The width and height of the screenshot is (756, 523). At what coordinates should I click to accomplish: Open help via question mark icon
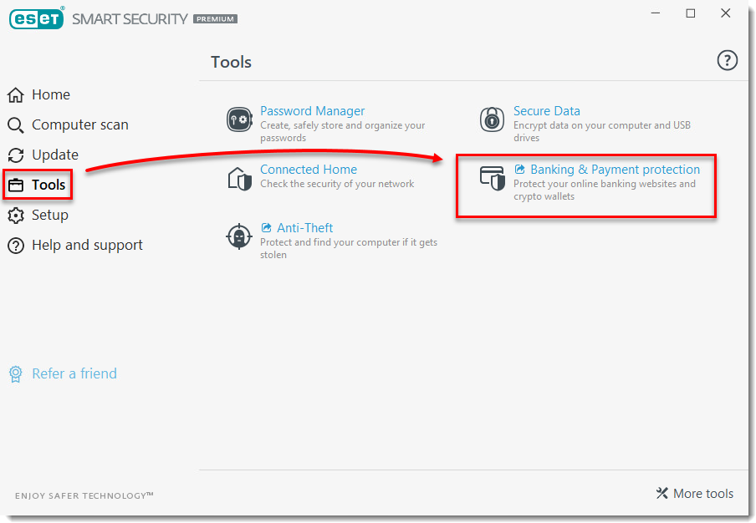[x=728, y=60]
